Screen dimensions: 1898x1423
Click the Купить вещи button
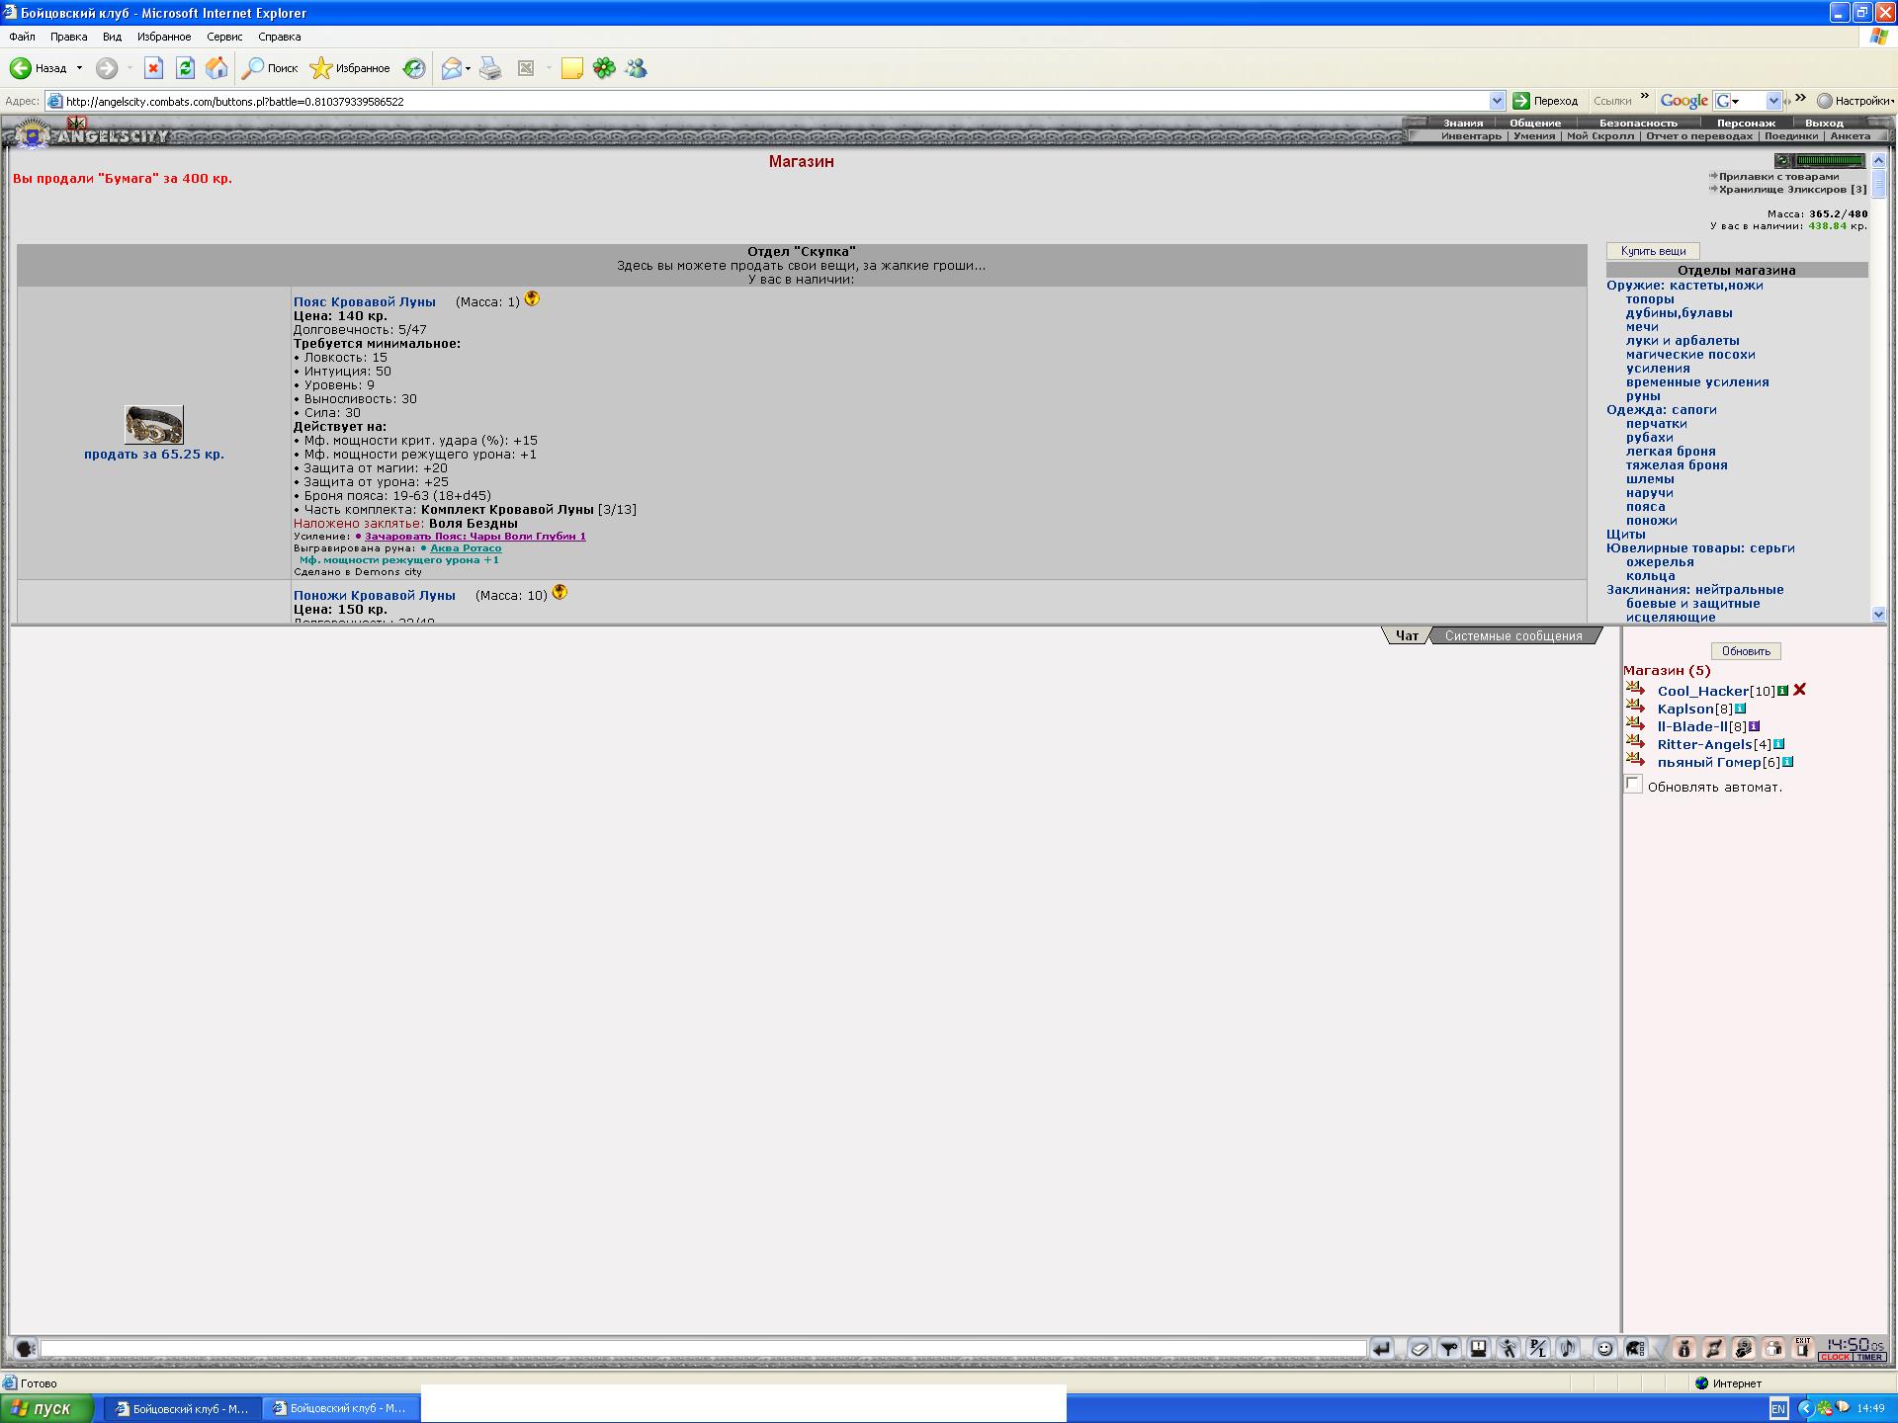coord(1653,251)
